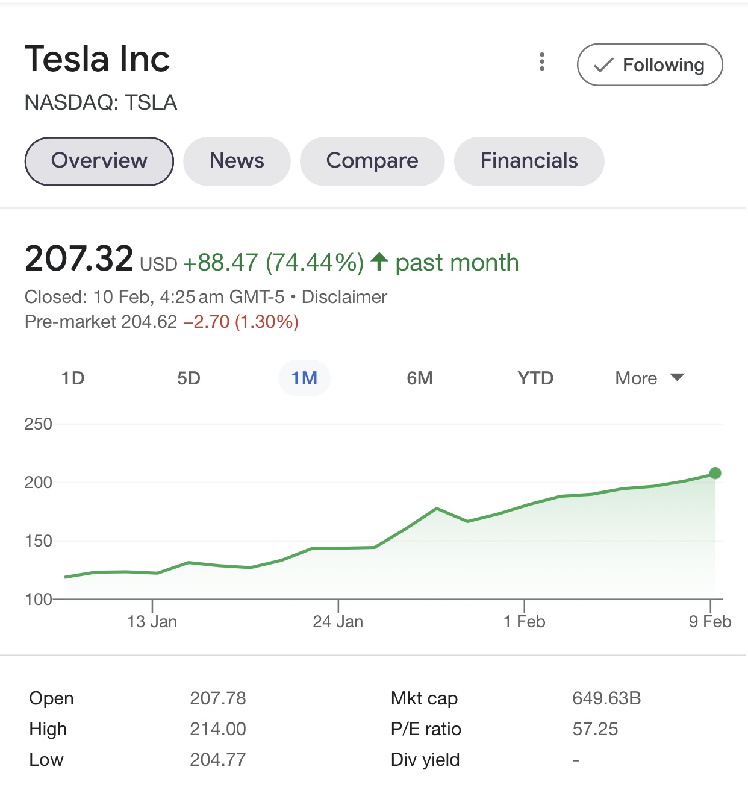This screenshot has width=748, height=796.
Task: View the Financials tab
Action: point(529,161)
